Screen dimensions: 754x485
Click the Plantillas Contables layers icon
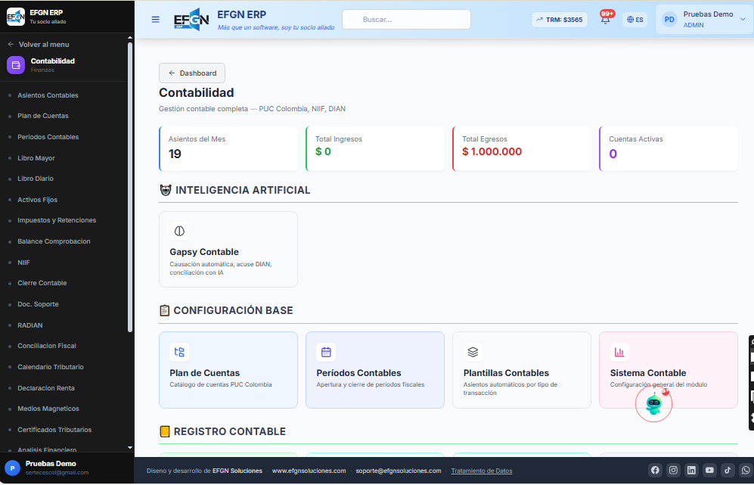(473, 352)
